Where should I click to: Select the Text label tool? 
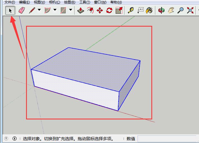[x=140, y=10]
